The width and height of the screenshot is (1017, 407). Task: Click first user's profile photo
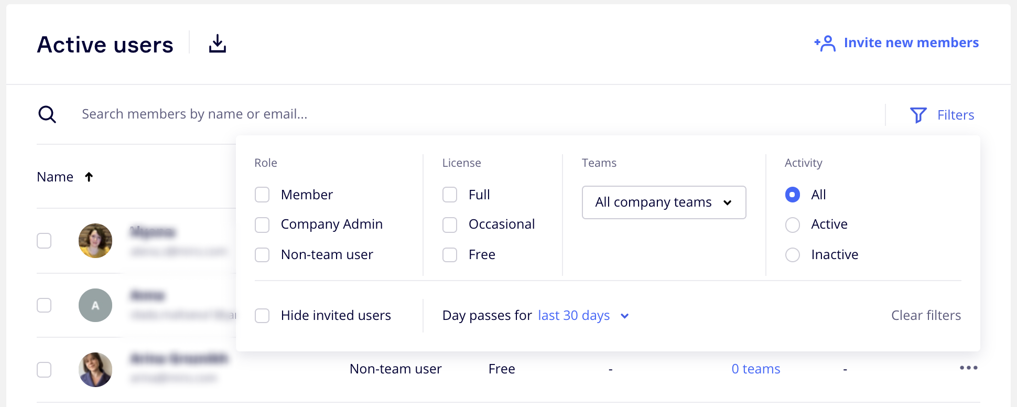pyautogui.click(x=95, y=241)
